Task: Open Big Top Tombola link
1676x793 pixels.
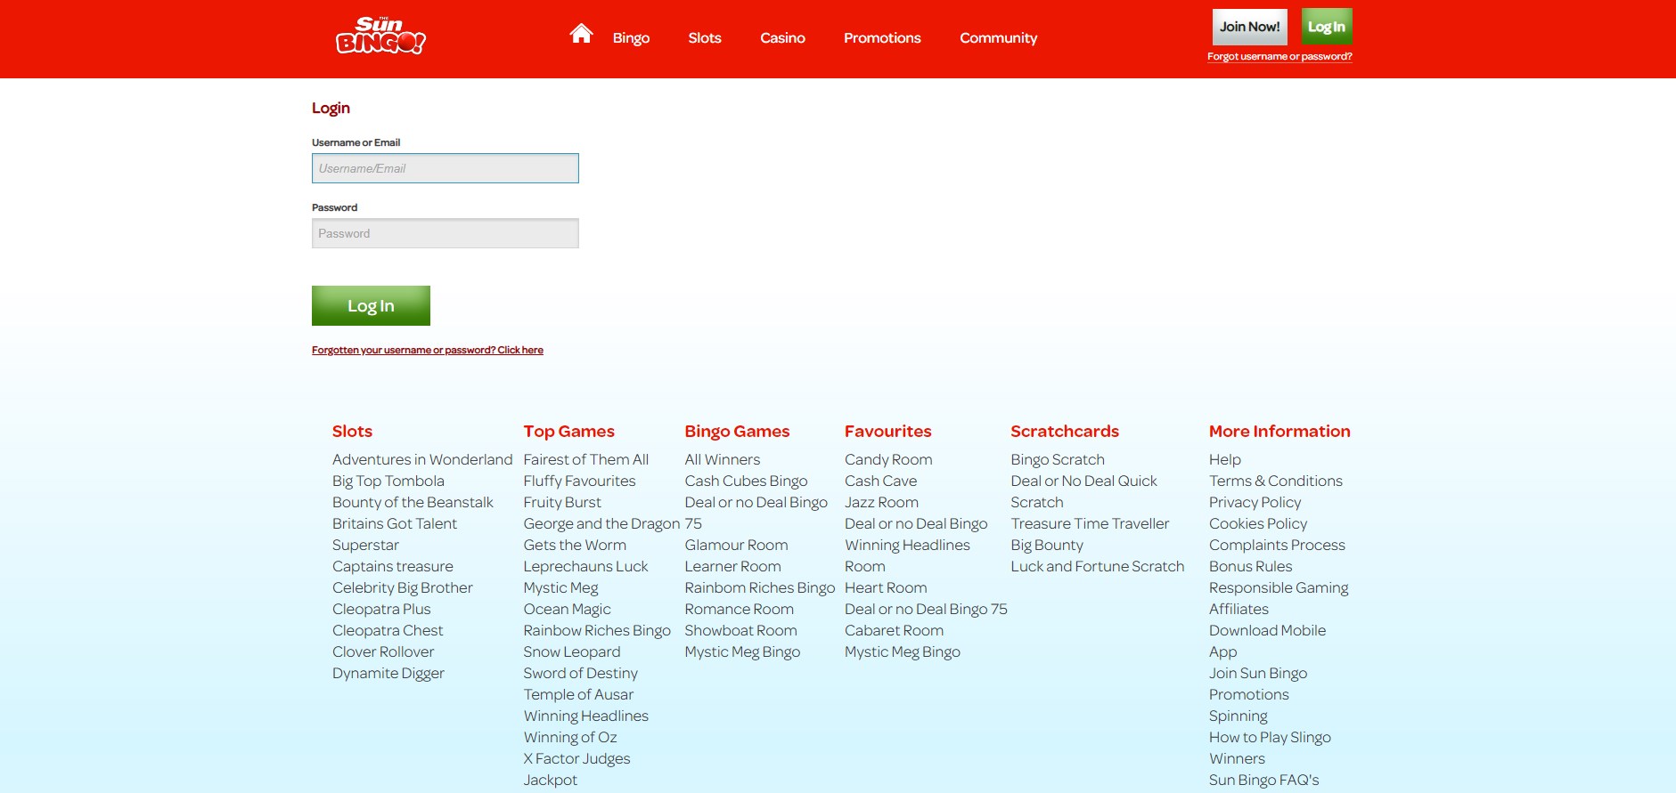Action: pos(388,481)
